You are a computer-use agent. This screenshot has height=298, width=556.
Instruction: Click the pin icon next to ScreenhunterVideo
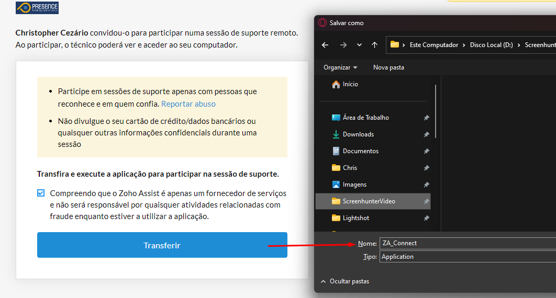pos(426,201)
